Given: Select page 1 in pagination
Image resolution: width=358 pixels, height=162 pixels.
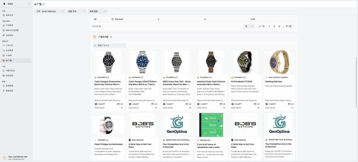Looking at the screenshot, I should point(269,26).
